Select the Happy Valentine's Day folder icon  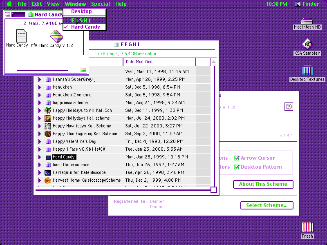pos(48,142)
